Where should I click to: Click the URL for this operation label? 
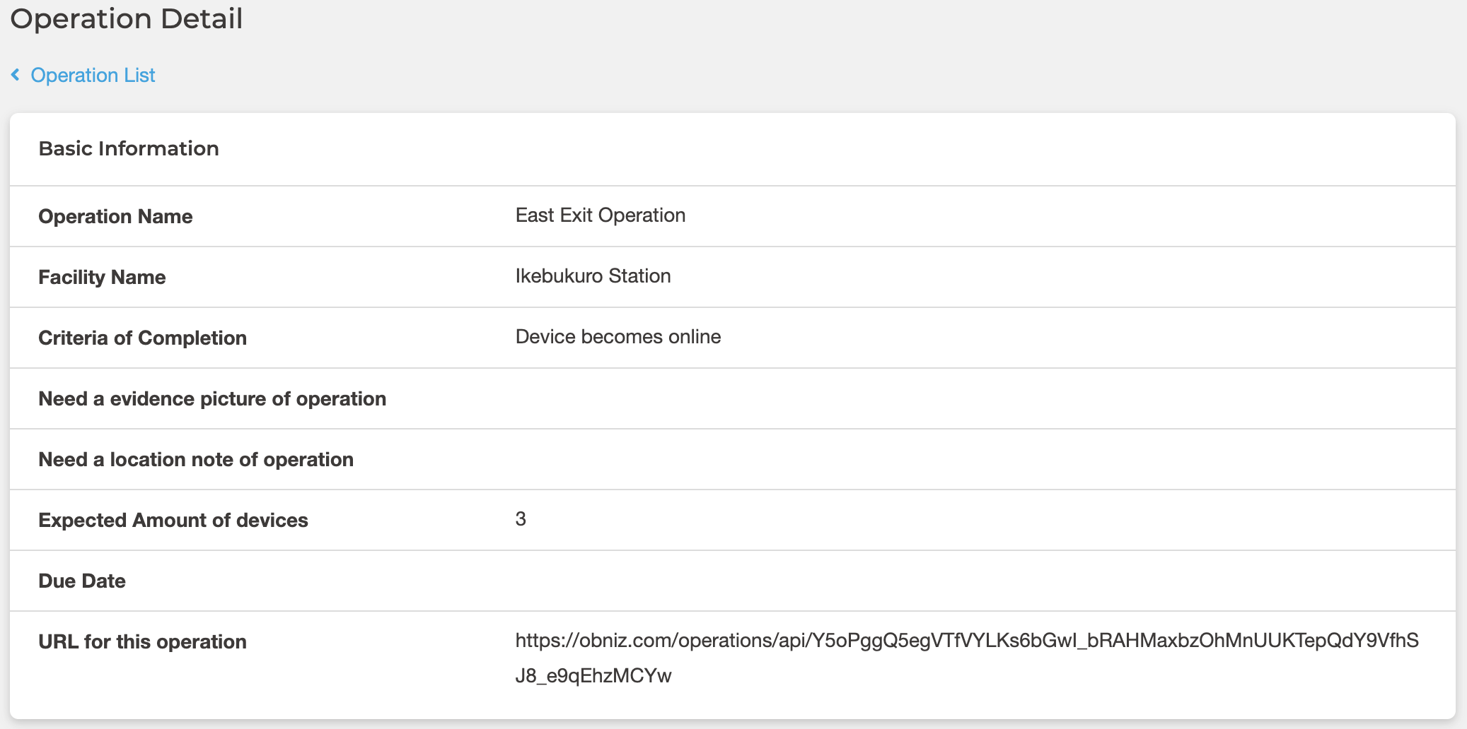(x=142, y=641)
